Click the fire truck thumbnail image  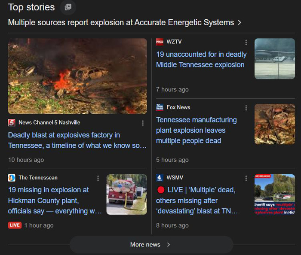point(126,194)
